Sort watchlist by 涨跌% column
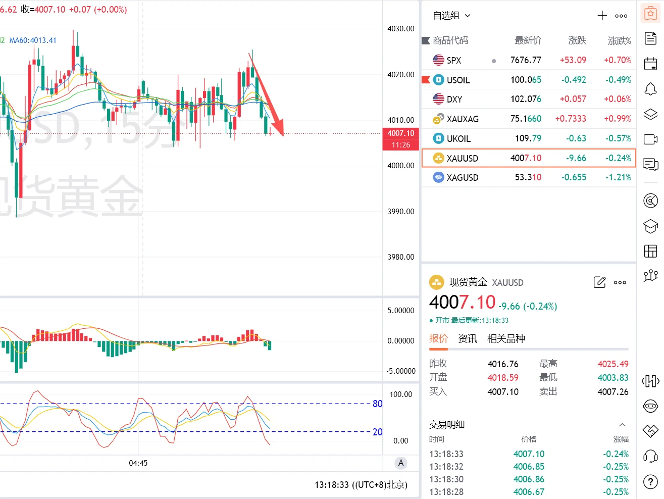Image resolution: width=664 pixels, height=499 pixels. (620, 40)
